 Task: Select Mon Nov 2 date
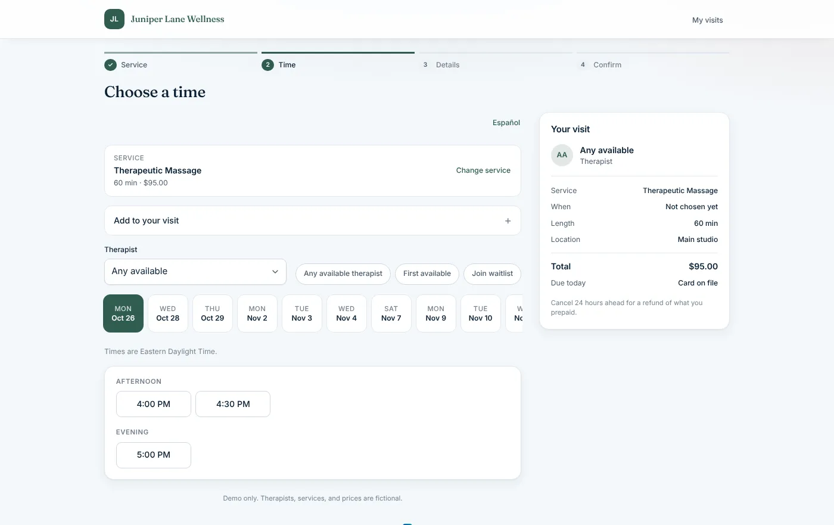point(257,313)
